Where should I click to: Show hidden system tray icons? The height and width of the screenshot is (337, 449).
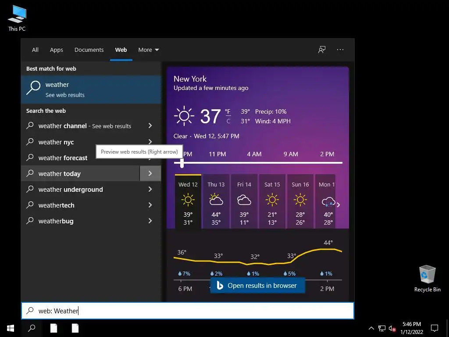point(371,328)
